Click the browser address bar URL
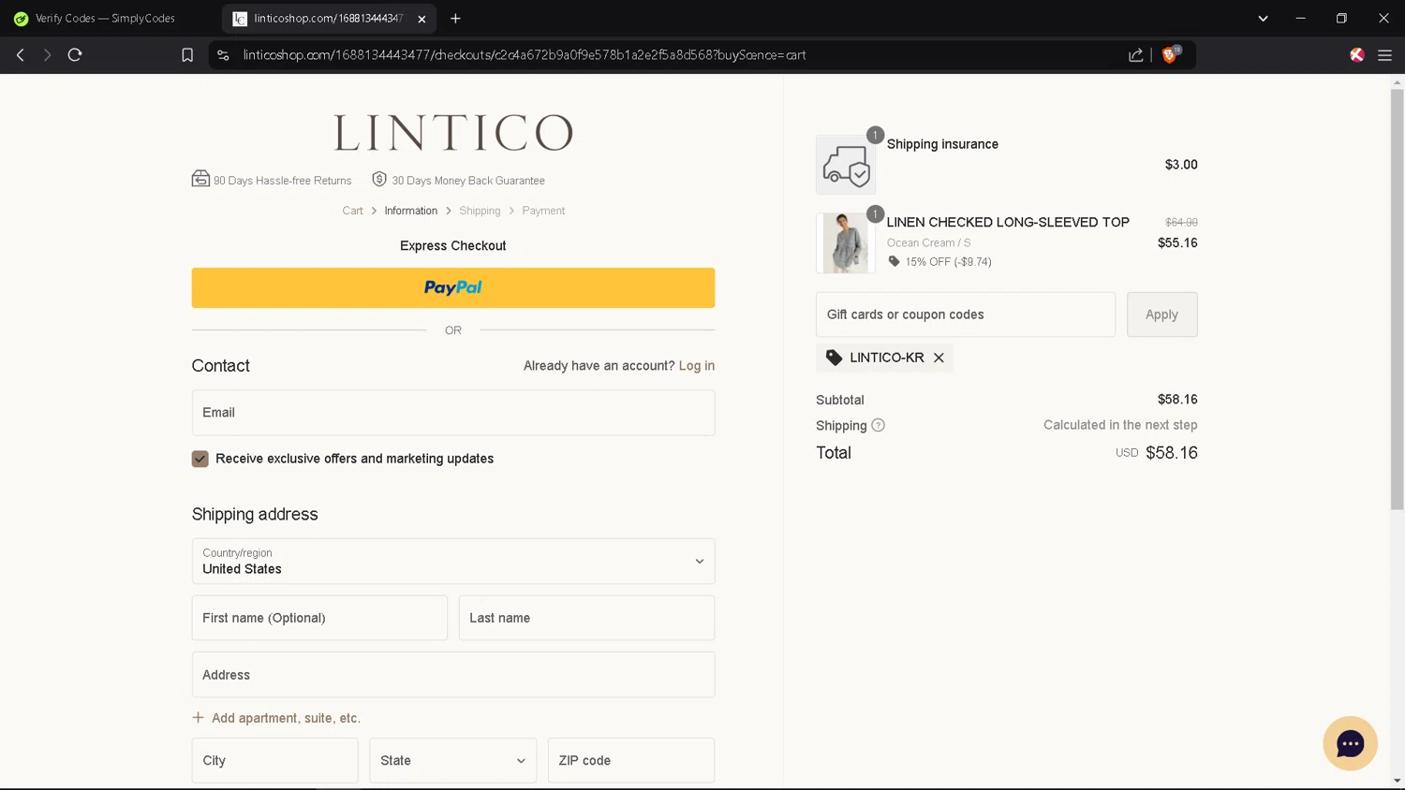The height and width of the screenshot is (790, 1405). [x=525, y=55]
